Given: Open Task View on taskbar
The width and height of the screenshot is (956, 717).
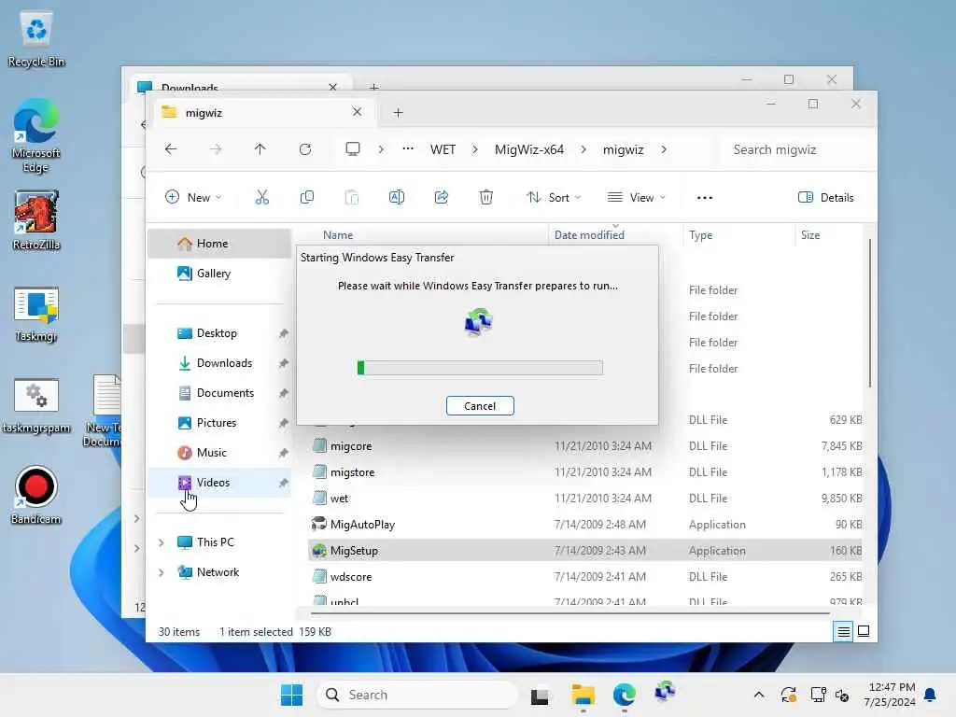Looking at the screenshot, I should (540, 695).
